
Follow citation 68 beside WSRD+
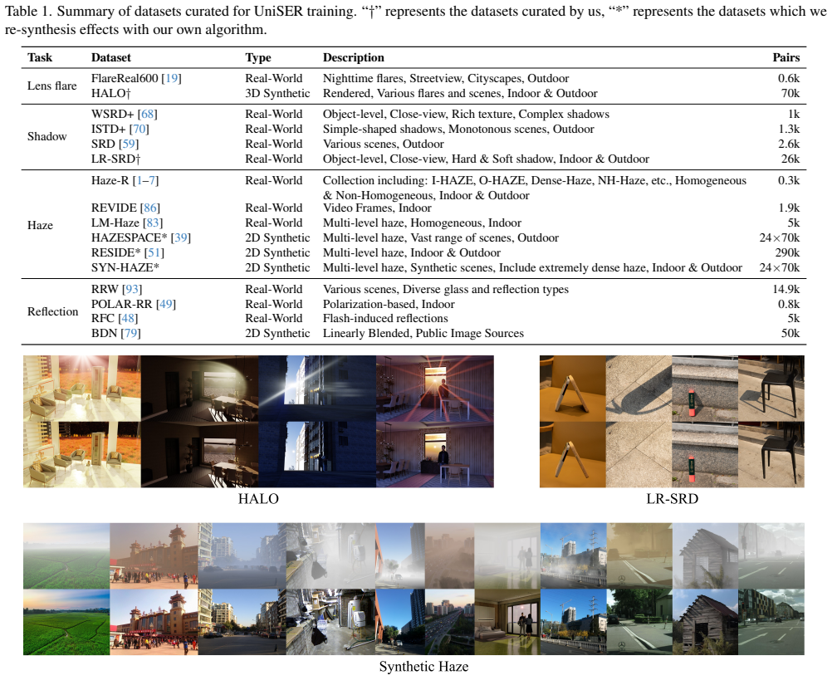click(x=148, y=114)
